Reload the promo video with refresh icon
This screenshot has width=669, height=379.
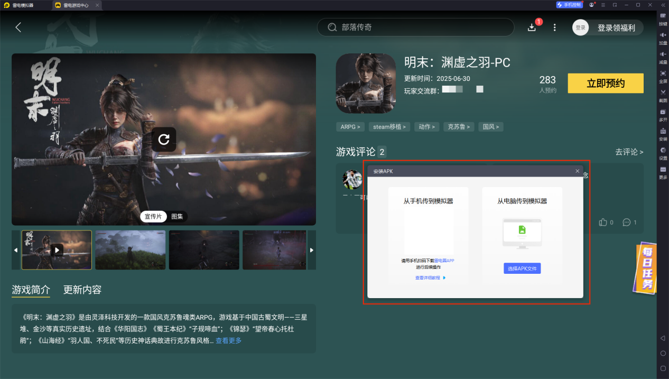[164, 139]
